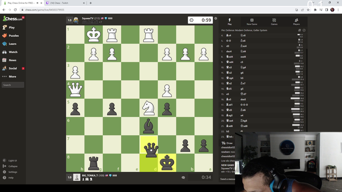The height and width of the screenshot is (192, 342).
Task: Open the Social section in sidebar
Action: 10,68
